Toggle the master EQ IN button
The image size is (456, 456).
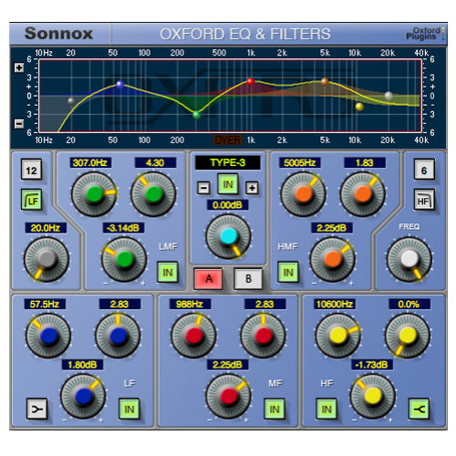(228, 184)
